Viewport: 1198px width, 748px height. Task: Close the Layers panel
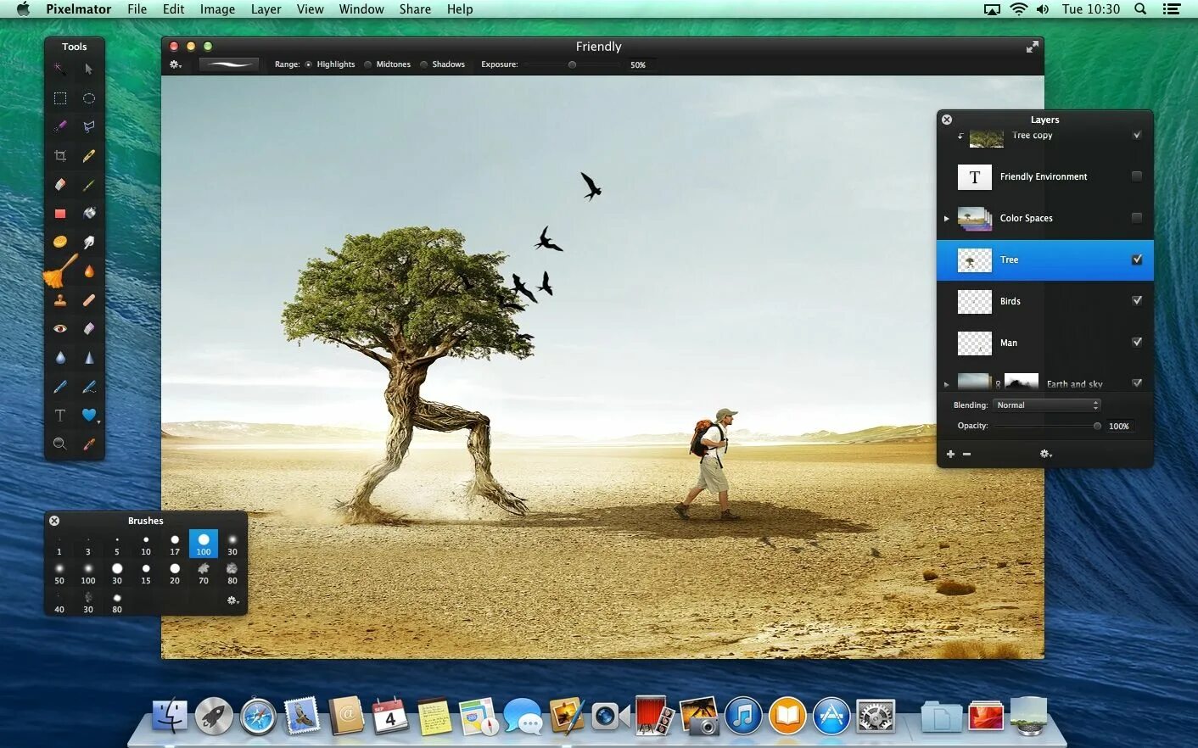coord(947,120)
